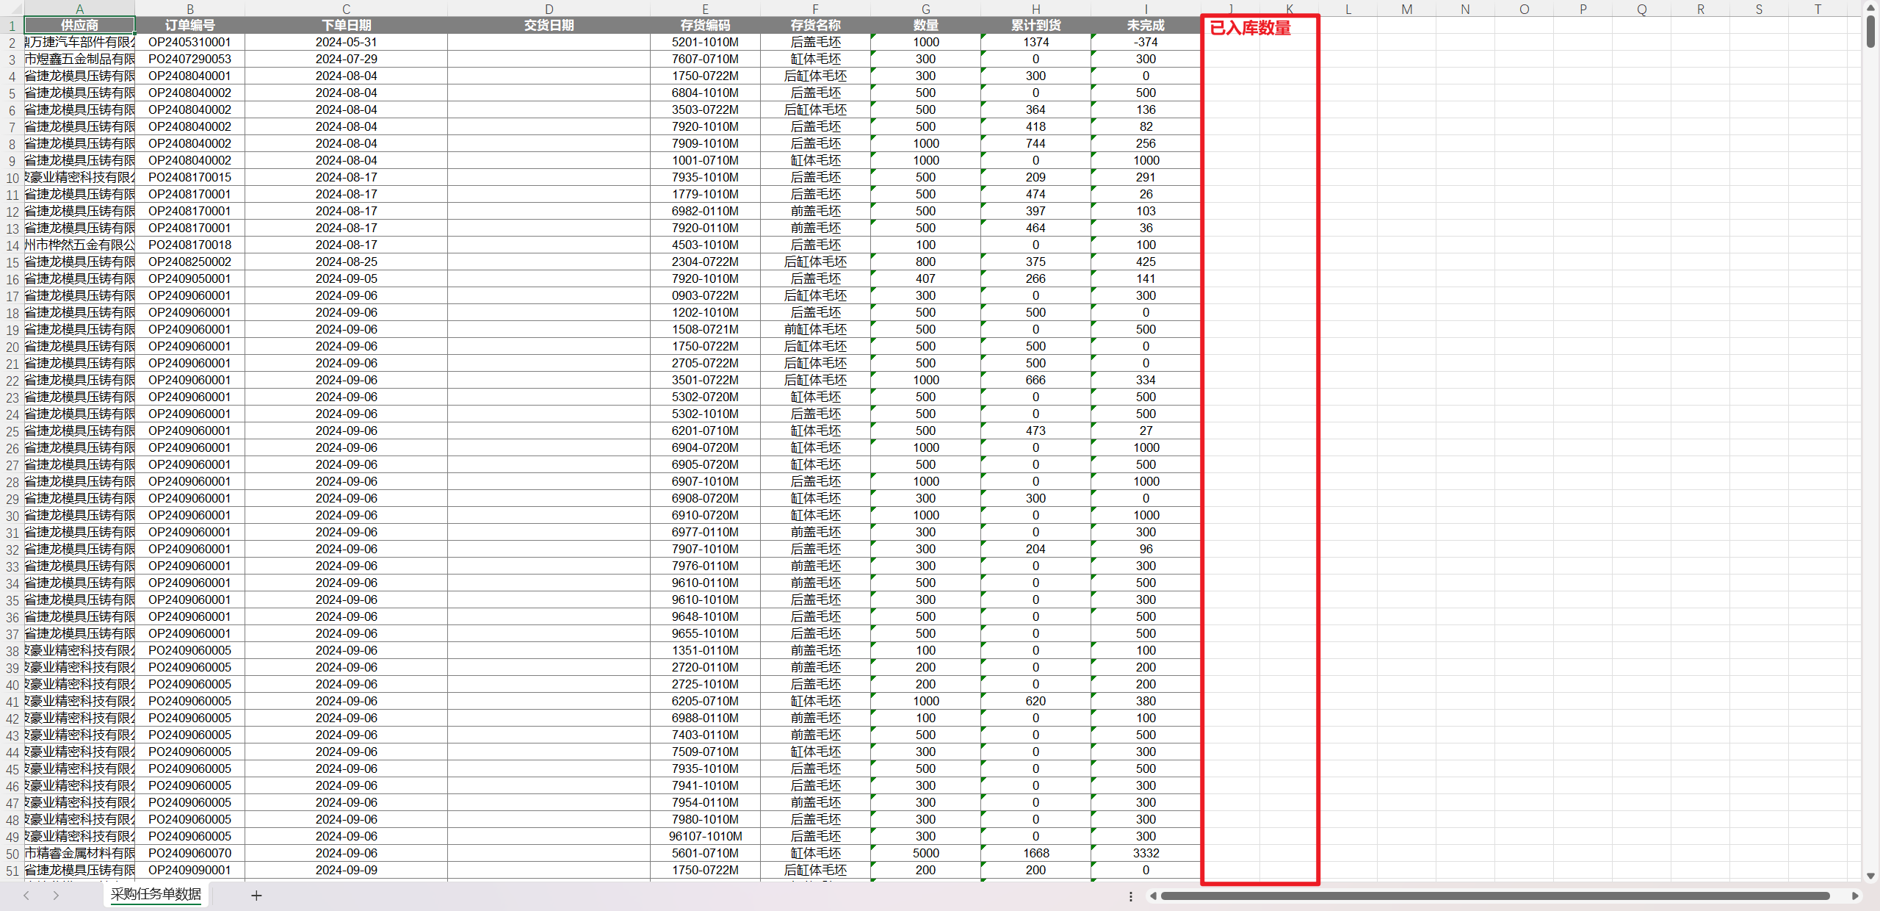Select cell with order OP2405310001

189,42
